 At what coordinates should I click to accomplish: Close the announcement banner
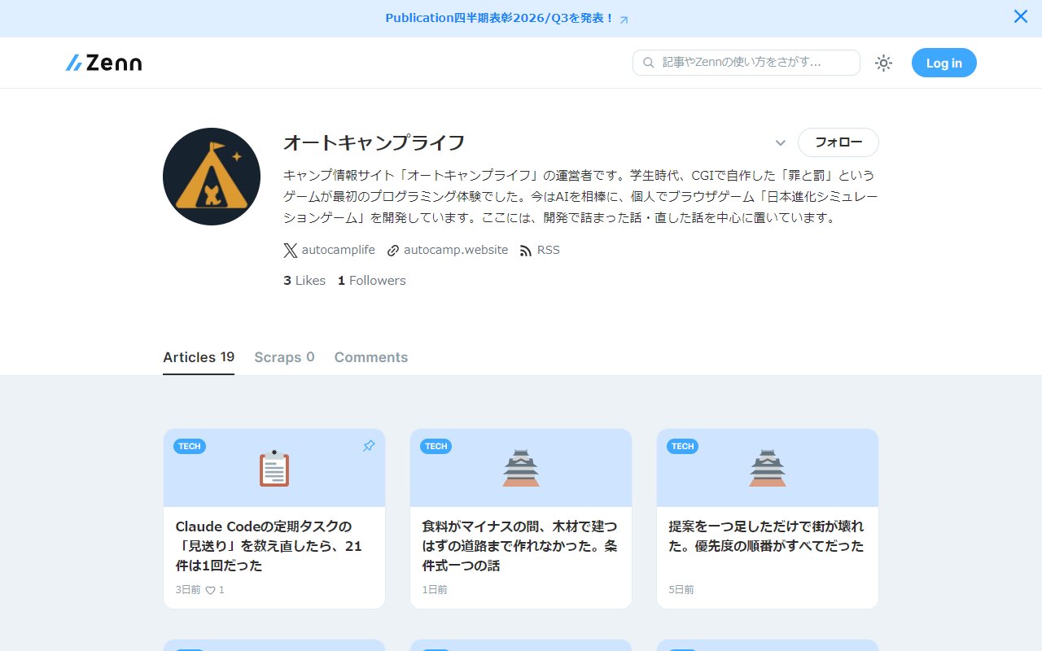(1021, 16)
